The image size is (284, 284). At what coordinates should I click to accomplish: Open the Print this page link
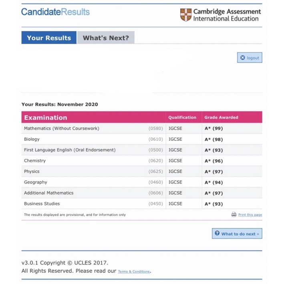point(250,215)
